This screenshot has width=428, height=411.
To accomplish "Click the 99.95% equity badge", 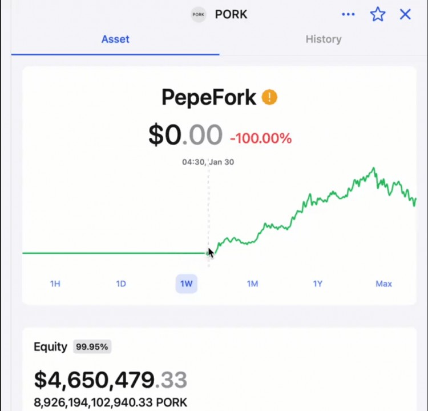I will (x=92, y=347).
